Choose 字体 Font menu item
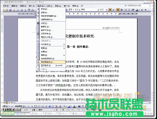Image resolution: width=157 pixels, height=119 pixels. 51,9
